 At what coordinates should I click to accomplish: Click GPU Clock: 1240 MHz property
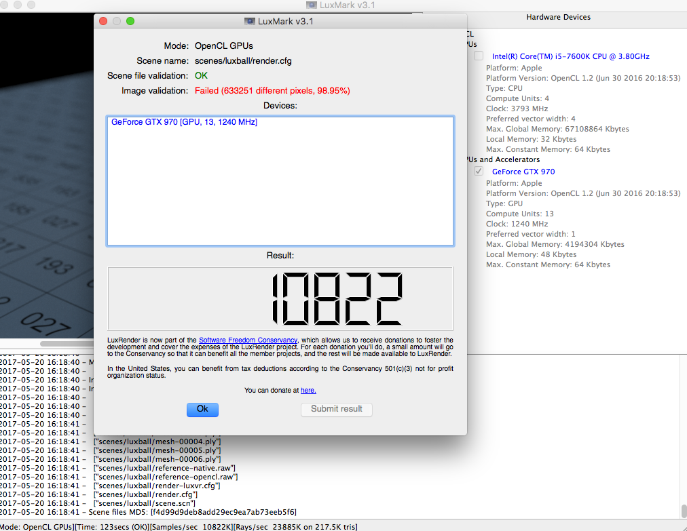tap(517, 224)
